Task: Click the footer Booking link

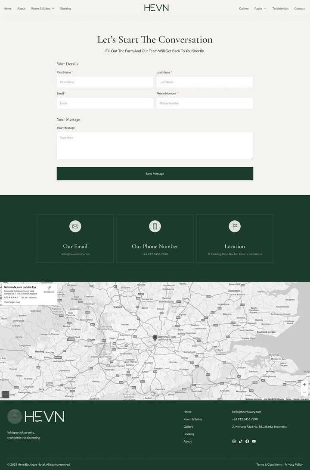Action: [189, 434]
